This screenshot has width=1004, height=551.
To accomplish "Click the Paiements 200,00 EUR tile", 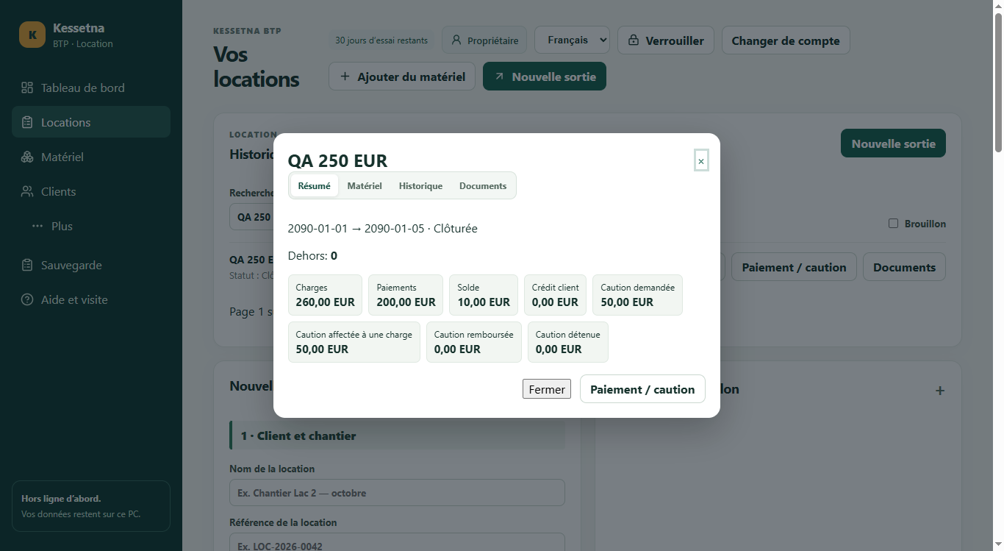I will (x=406, y=295).
